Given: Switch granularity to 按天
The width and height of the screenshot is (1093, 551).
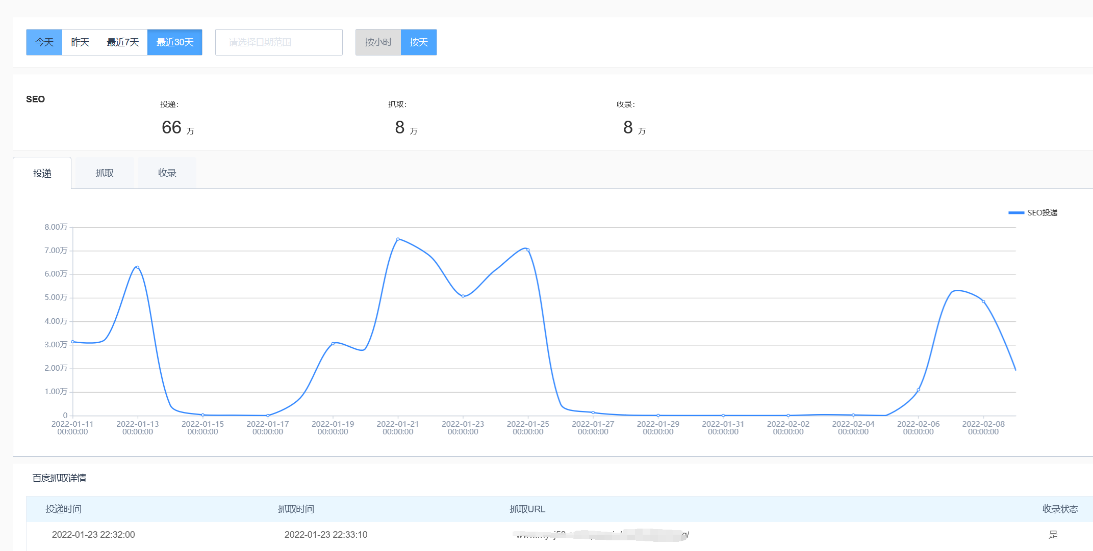Looking at the screenshot, I should click(419, 42).
